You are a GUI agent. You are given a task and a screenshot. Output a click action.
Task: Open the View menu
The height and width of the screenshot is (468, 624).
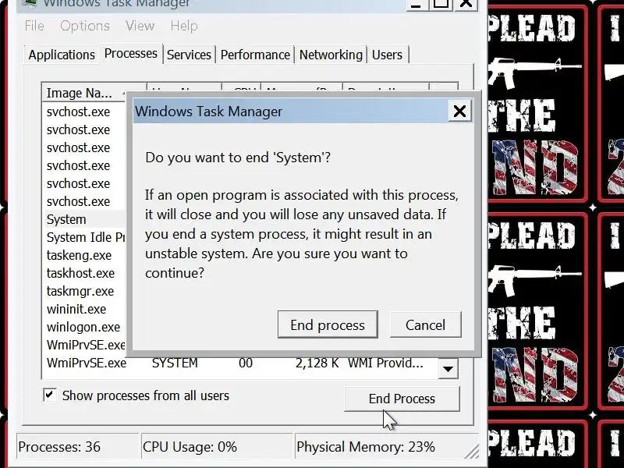[140, 26]
